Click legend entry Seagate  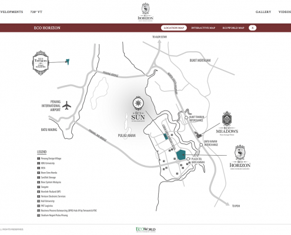43,187
